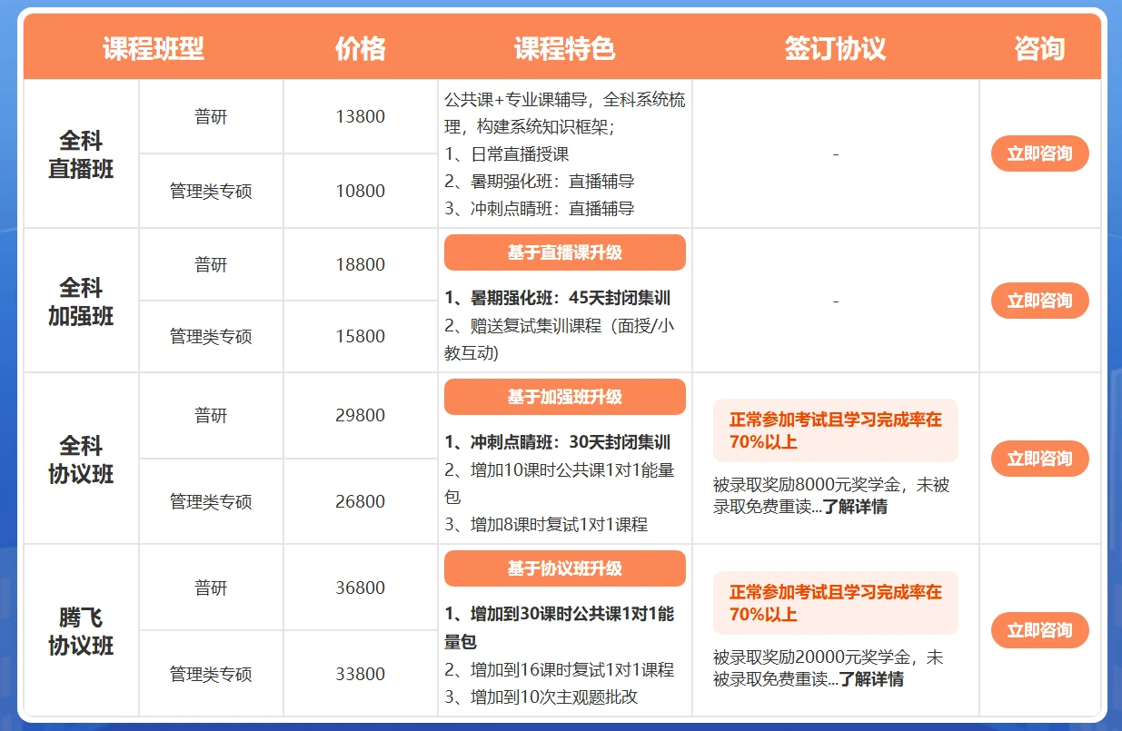1122x731 pixels.
Task: Click the line 1、日常直播授课
Action: click(x=506, y=154)
